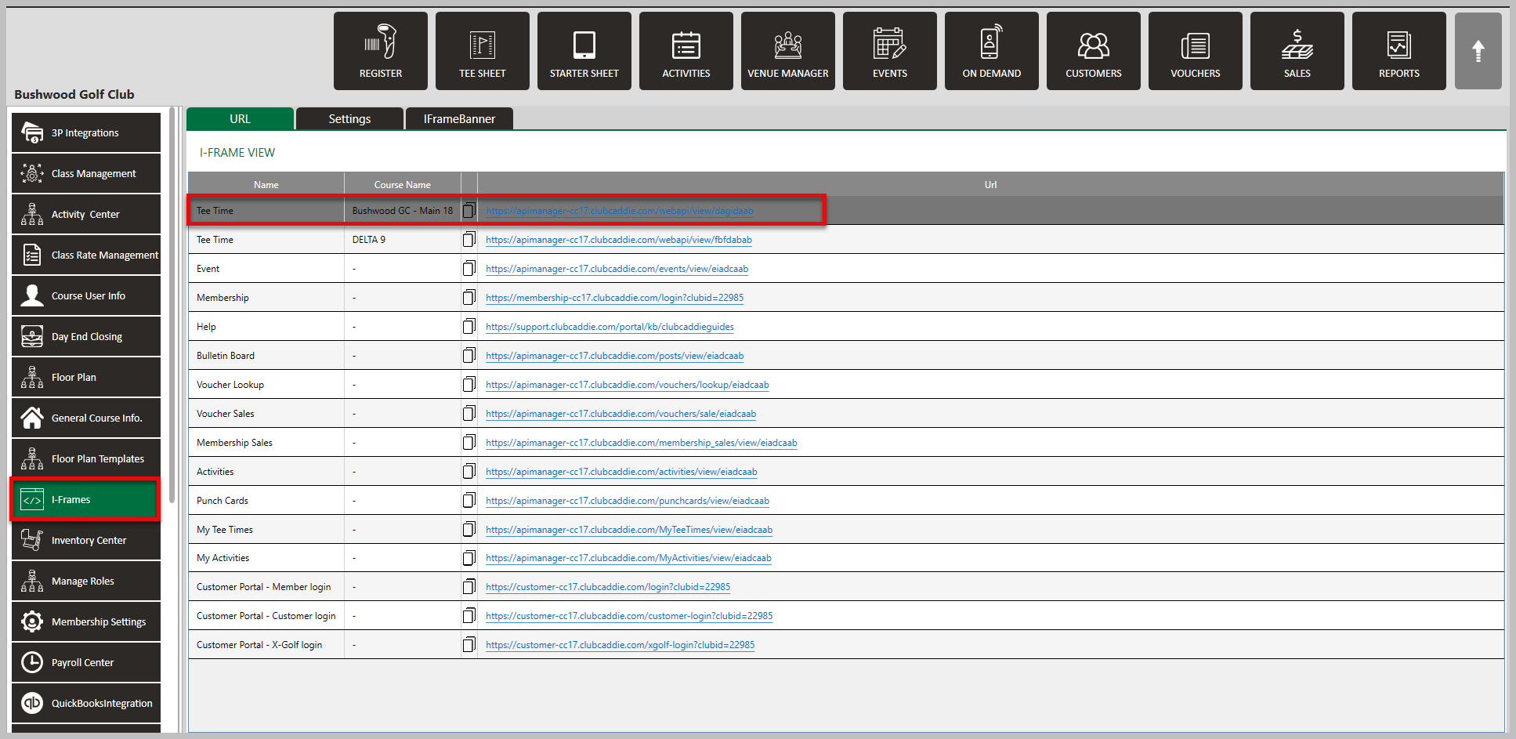Open the webapi/view/fbfdabab tee time link
The image size is (1516, 739).
coord(619,240)
